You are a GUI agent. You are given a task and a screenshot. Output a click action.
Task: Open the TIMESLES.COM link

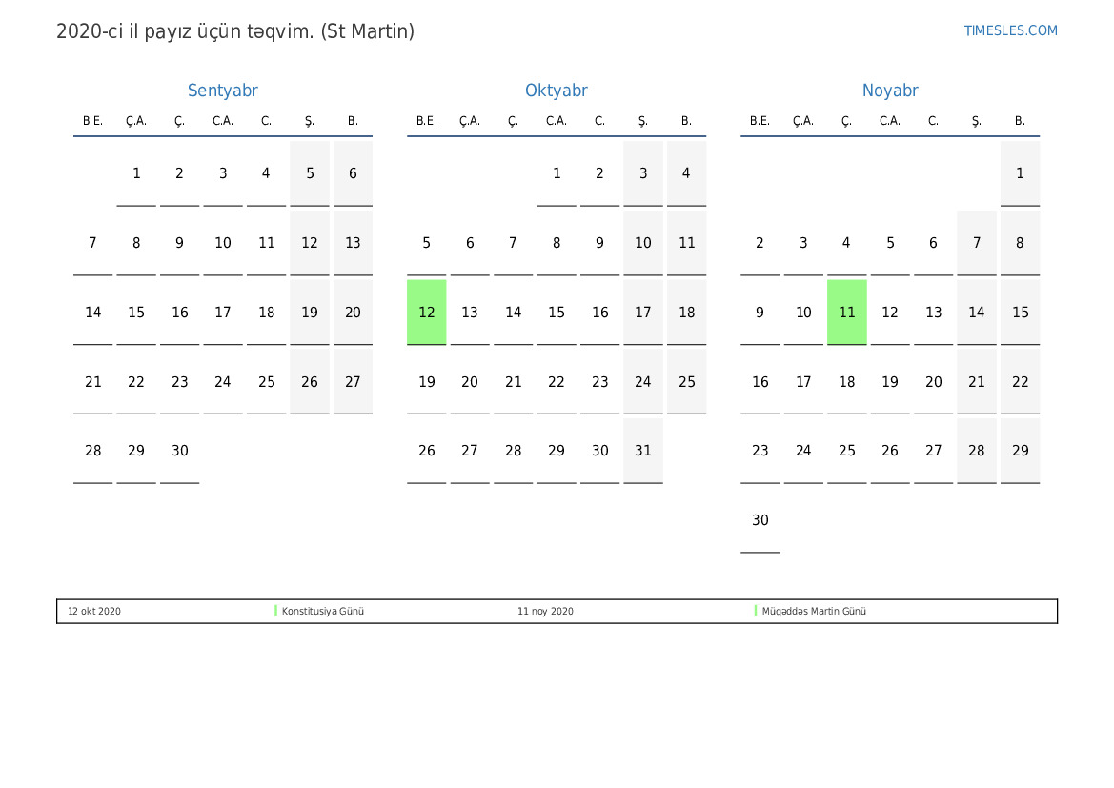pos(1010,30)
